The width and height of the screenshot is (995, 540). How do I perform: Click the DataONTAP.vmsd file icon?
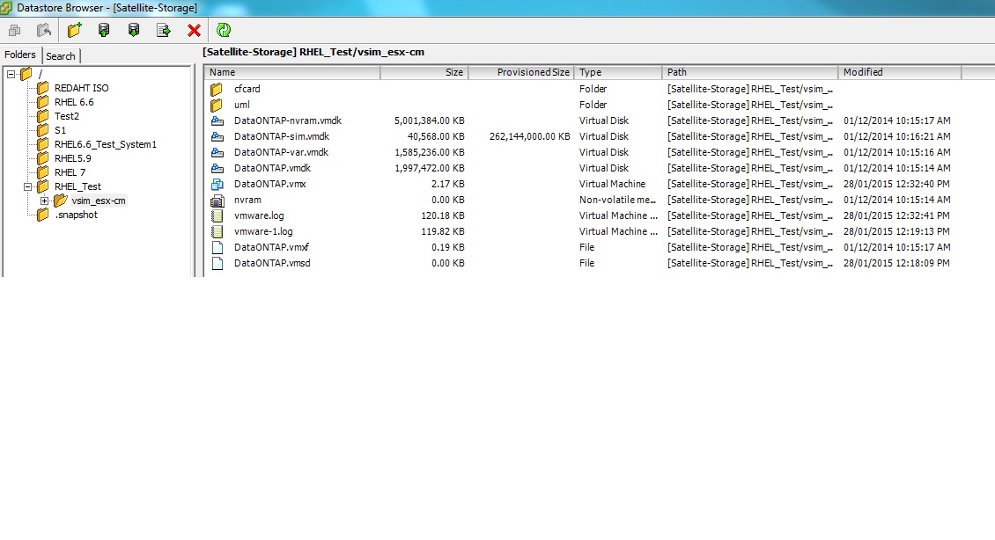tap(217, 263)
